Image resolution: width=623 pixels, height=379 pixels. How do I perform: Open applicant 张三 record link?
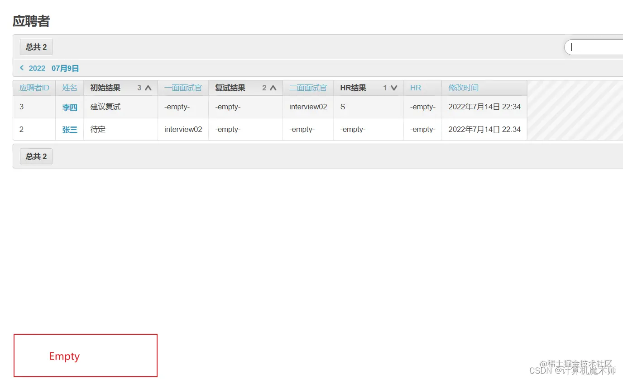coord(70,130)
